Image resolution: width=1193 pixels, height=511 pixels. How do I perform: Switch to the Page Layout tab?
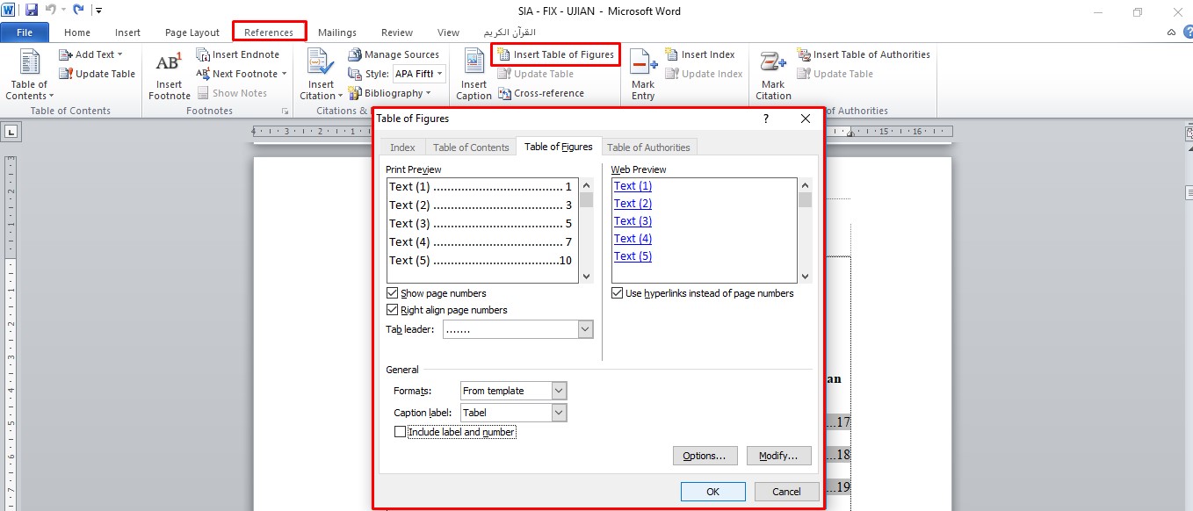192,32
